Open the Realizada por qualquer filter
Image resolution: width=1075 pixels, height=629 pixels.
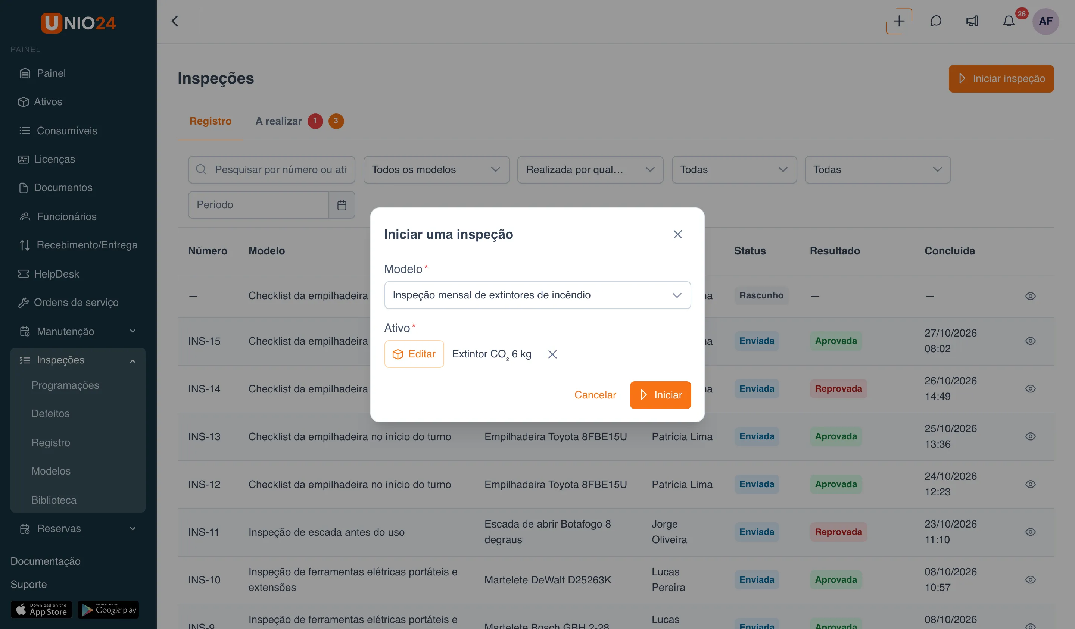(x=591, y=170)
